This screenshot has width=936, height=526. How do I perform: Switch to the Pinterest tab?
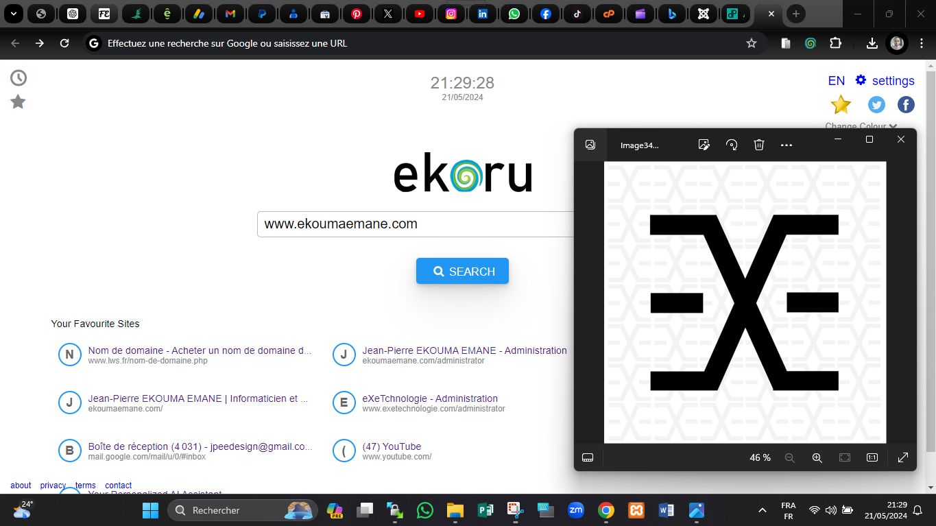tap(357, 14)
